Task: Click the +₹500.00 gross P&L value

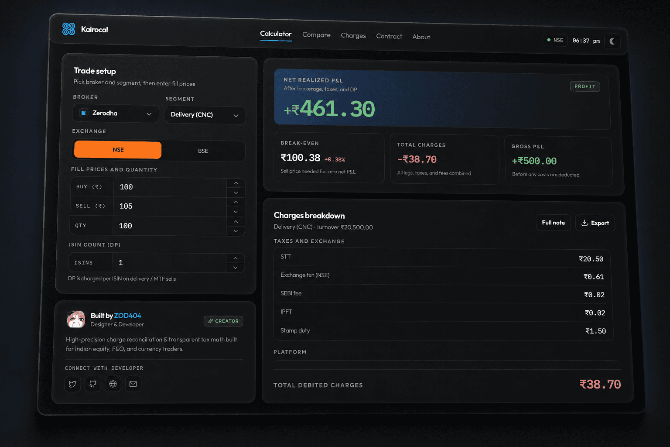Action: tap(534, 161)
